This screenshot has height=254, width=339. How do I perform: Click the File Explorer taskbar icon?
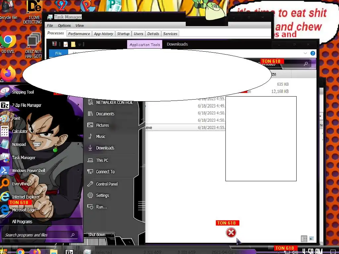point(53,252)
